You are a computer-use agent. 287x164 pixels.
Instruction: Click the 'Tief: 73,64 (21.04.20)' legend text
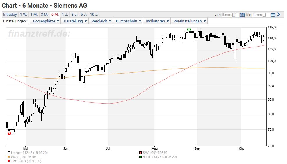click(26, 161)
